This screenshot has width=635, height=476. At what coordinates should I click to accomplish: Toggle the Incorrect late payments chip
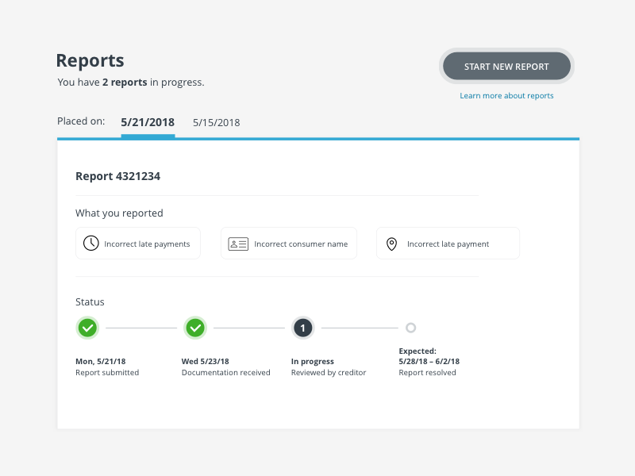pyautogui.click(x=137, y=243)
